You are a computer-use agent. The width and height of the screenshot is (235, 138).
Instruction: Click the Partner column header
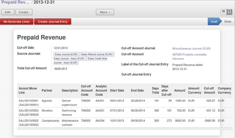[x=47, y=91]
